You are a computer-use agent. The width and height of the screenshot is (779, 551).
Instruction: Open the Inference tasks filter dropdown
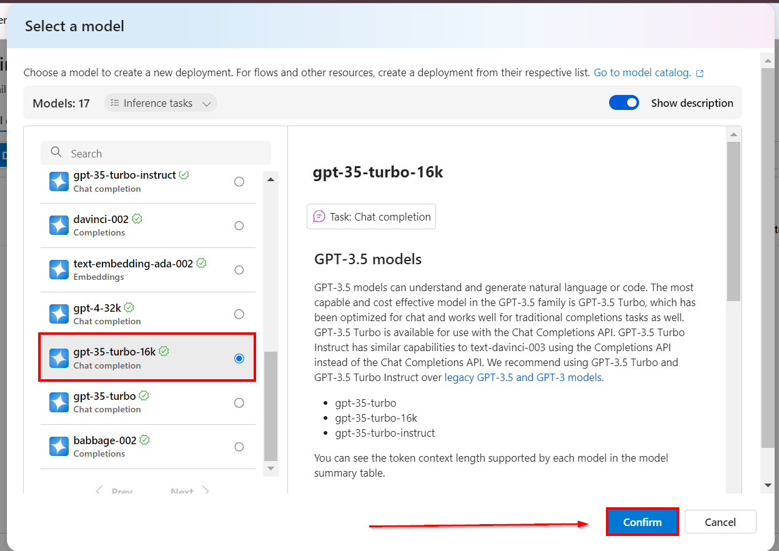(x=161, y=103)
